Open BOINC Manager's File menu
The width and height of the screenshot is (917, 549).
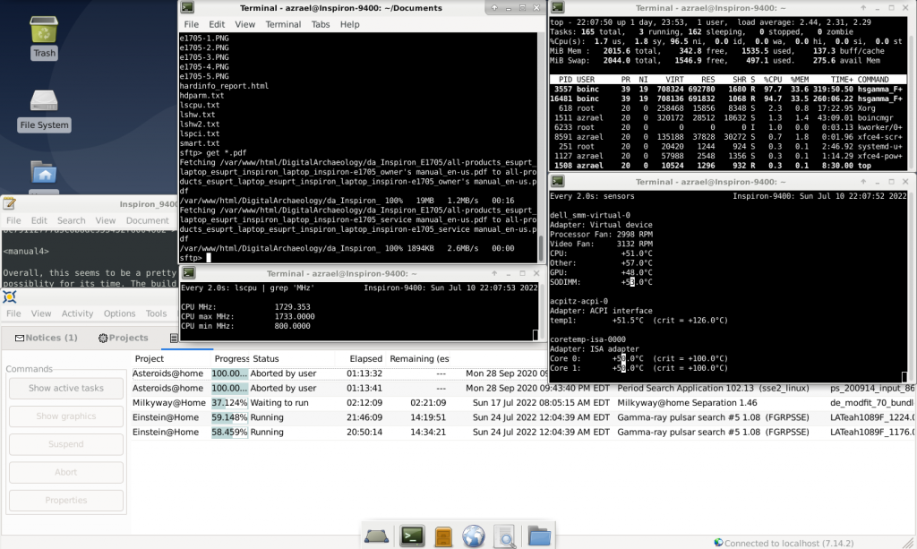13,313
